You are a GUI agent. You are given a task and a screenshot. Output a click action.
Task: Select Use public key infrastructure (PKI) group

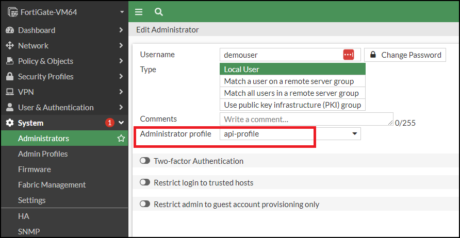tap(292, 105)
